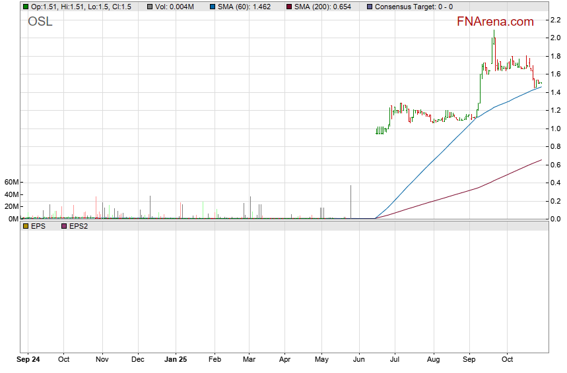Click the tallest volume bar near June
The image size is (567, 373).
pyautogui.click(x=350, y=202)
